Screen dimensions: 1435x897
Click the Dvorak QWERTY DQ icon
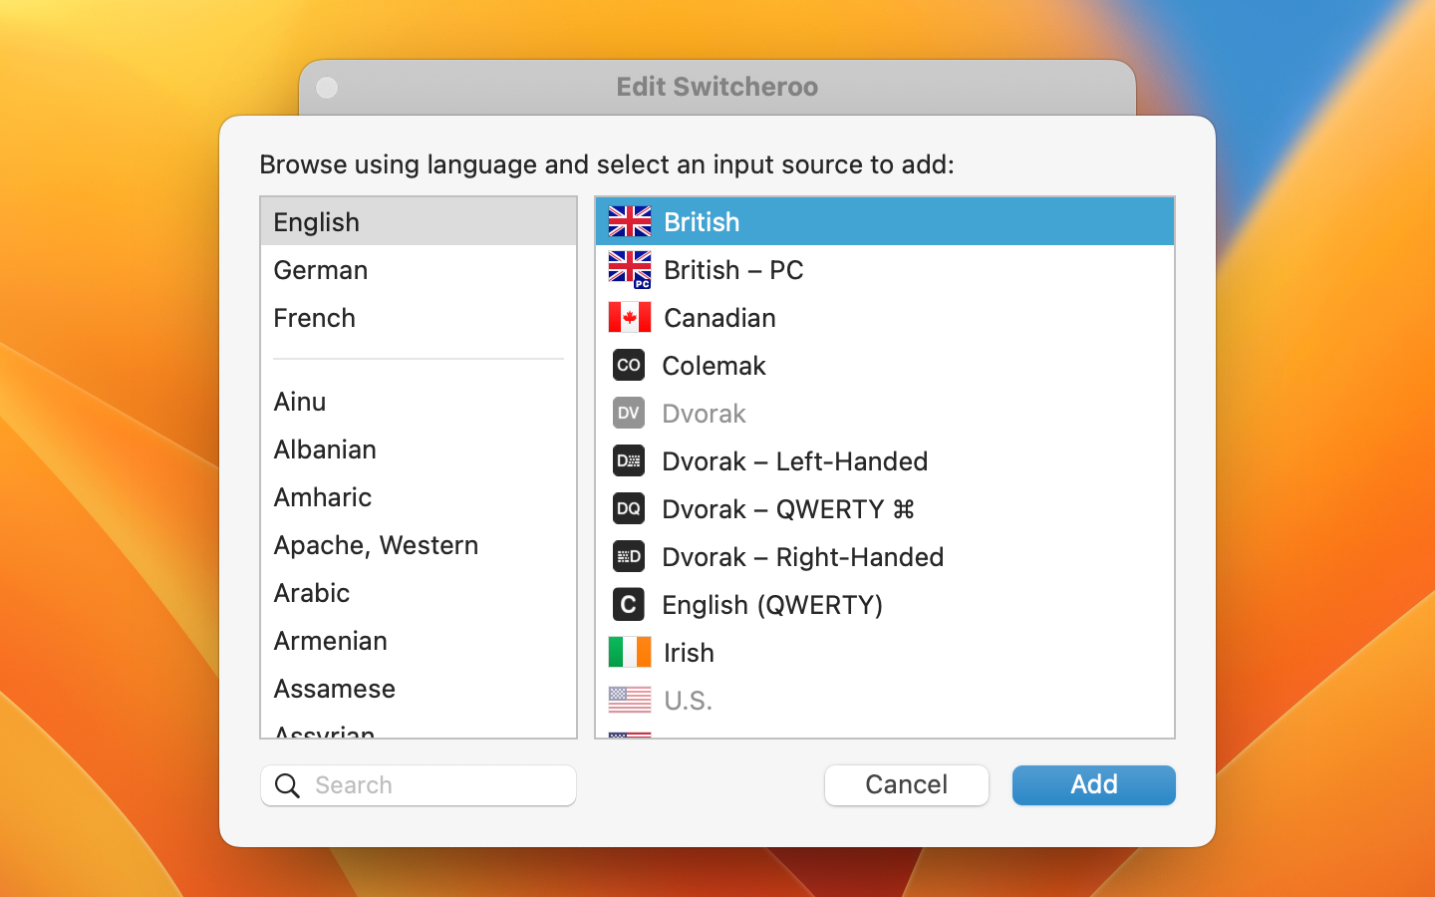click(x=629, y=508)
